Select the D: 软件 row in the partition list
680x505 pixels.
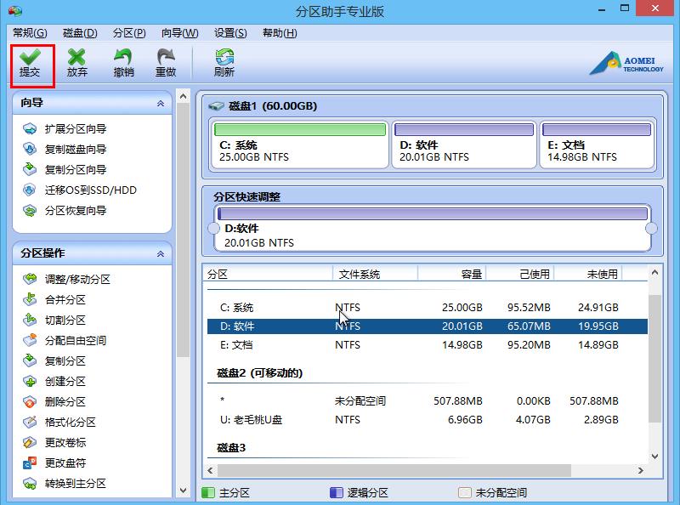(x=428, y=326)
